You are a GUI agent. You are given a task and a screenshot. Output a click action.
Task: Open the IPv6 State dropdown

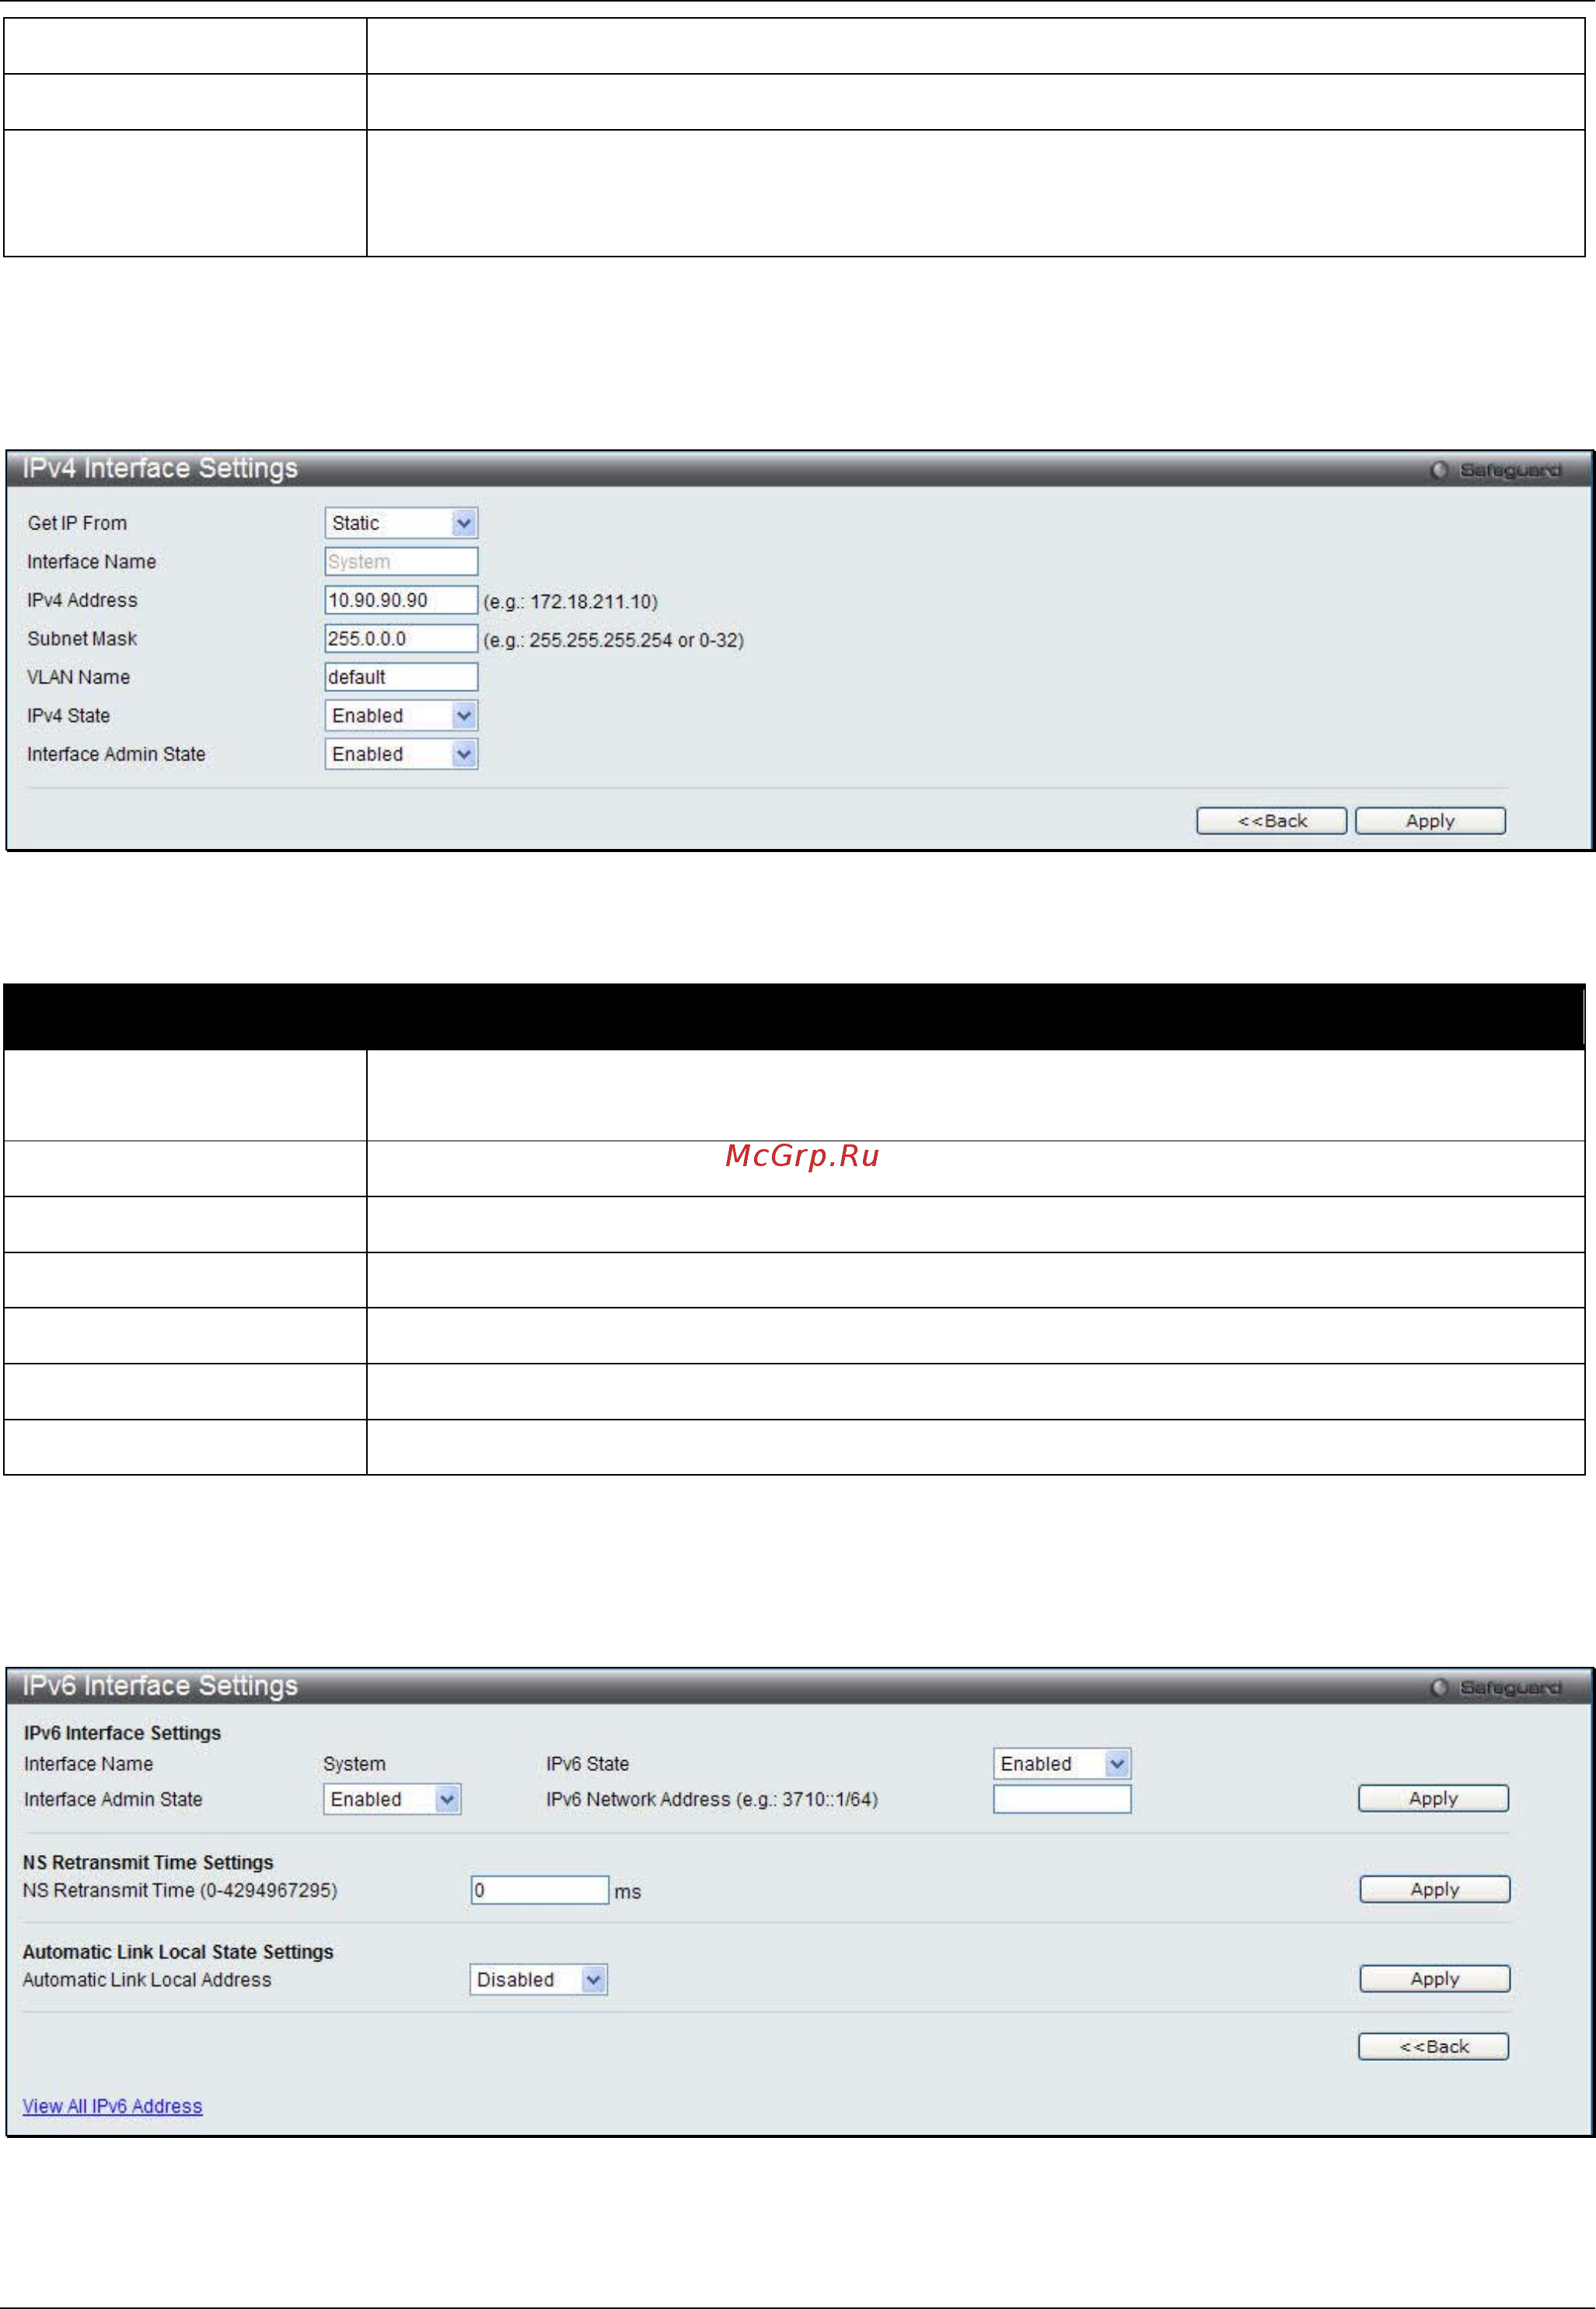click(x=1061, y=1763)
